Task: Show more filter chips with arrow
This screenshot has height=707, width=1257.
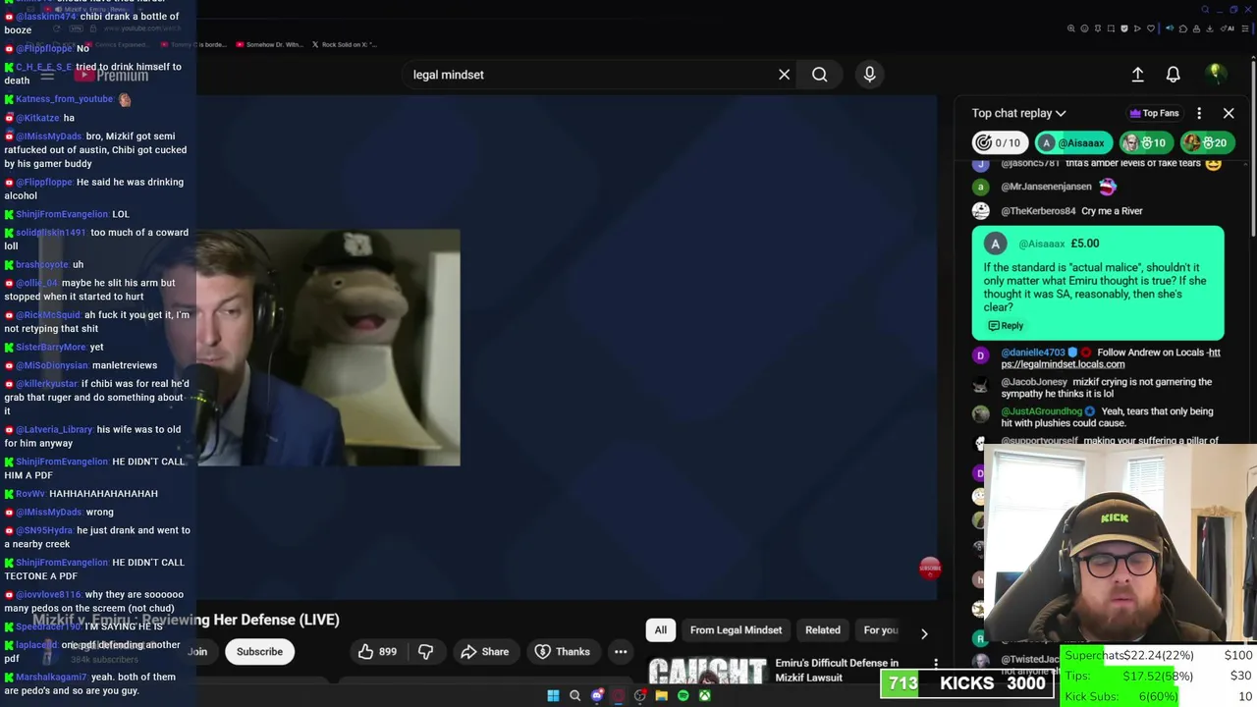Action: [x=923, y=632]
